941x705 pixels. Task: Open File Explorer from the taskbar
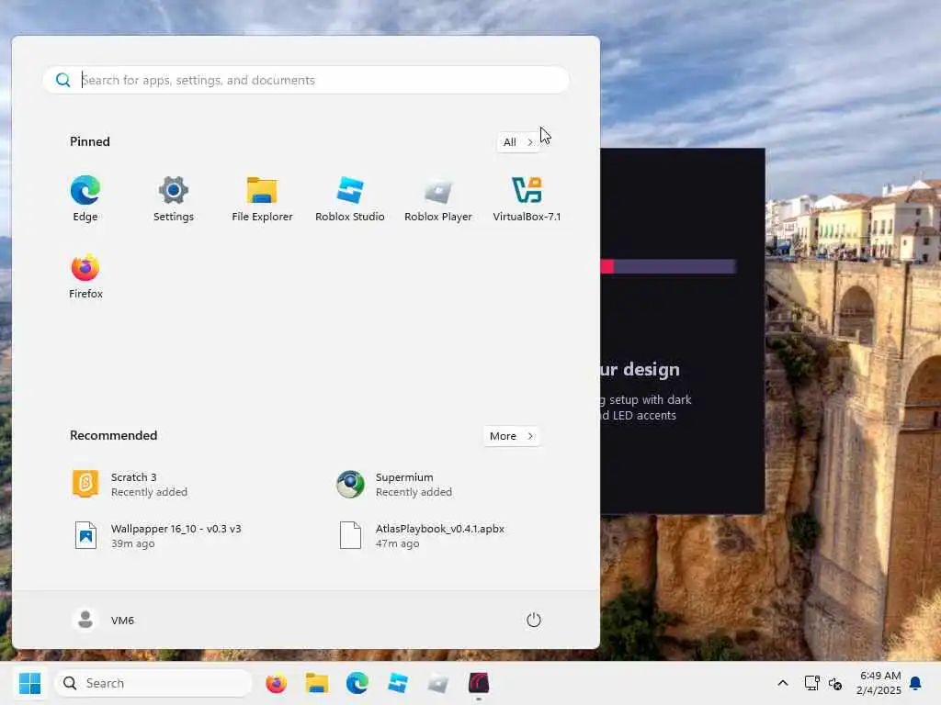317,683
